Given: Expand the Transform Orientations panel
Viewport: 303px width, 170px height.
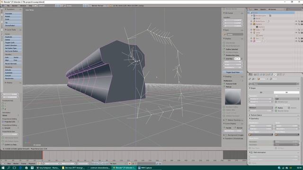Looking at the screenshot, I should coord(234,138).
